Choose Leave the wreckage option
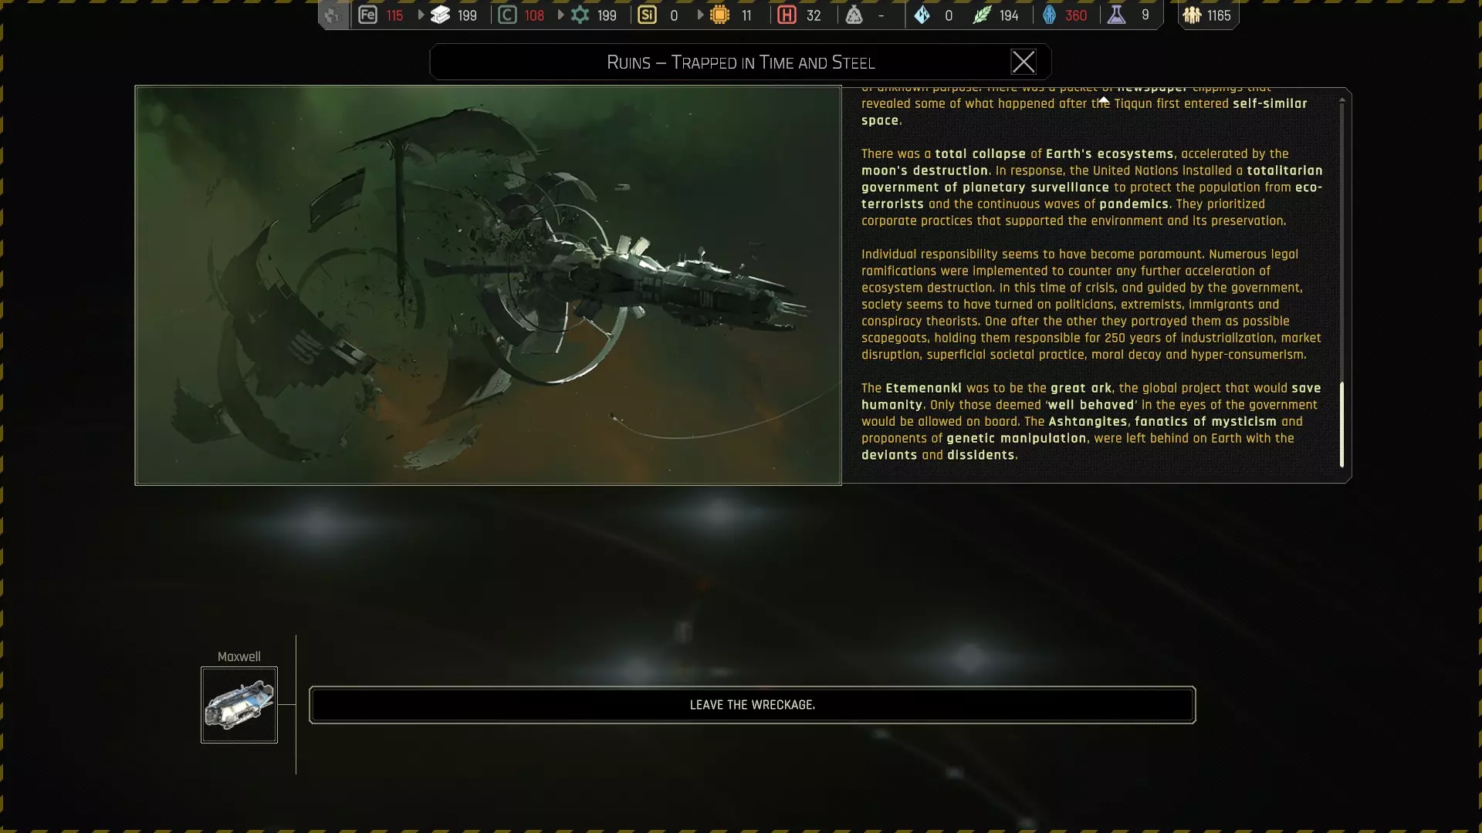The width and height of the screenshot is (1482, 833). point(752,705)
